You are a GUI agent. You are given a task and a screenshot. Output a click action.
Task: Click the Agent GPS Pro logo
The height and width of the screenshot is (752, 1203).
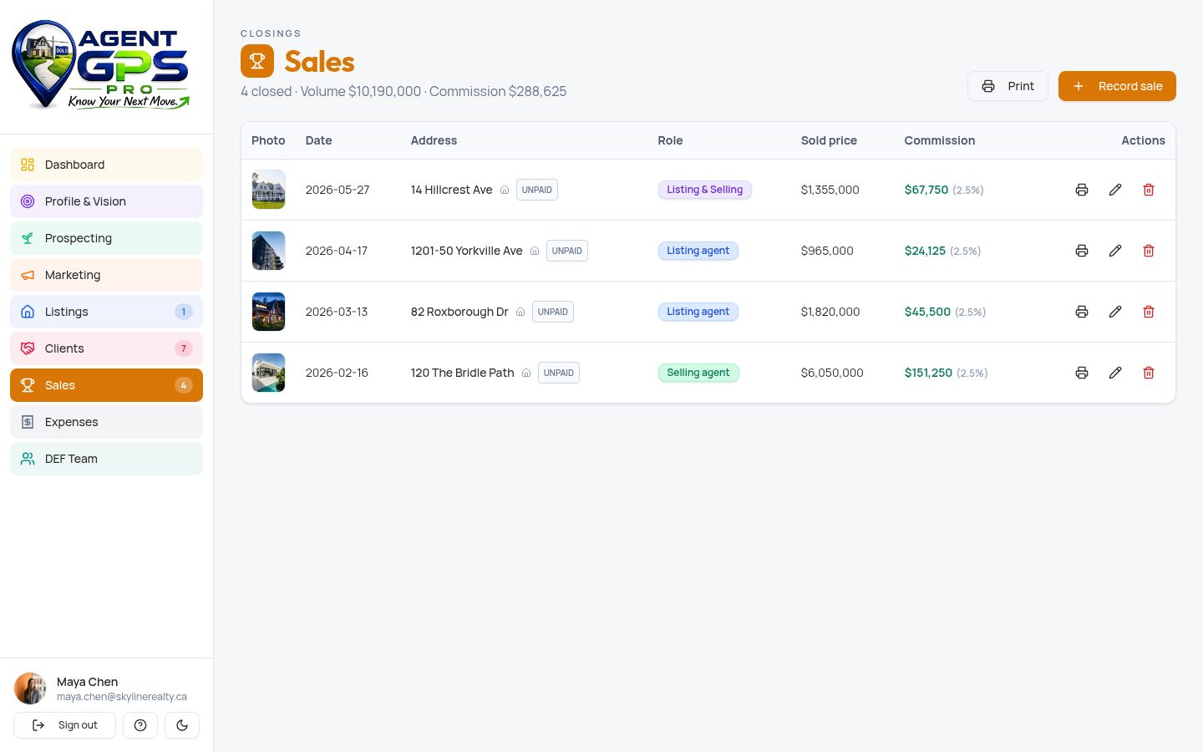point(101,65)
